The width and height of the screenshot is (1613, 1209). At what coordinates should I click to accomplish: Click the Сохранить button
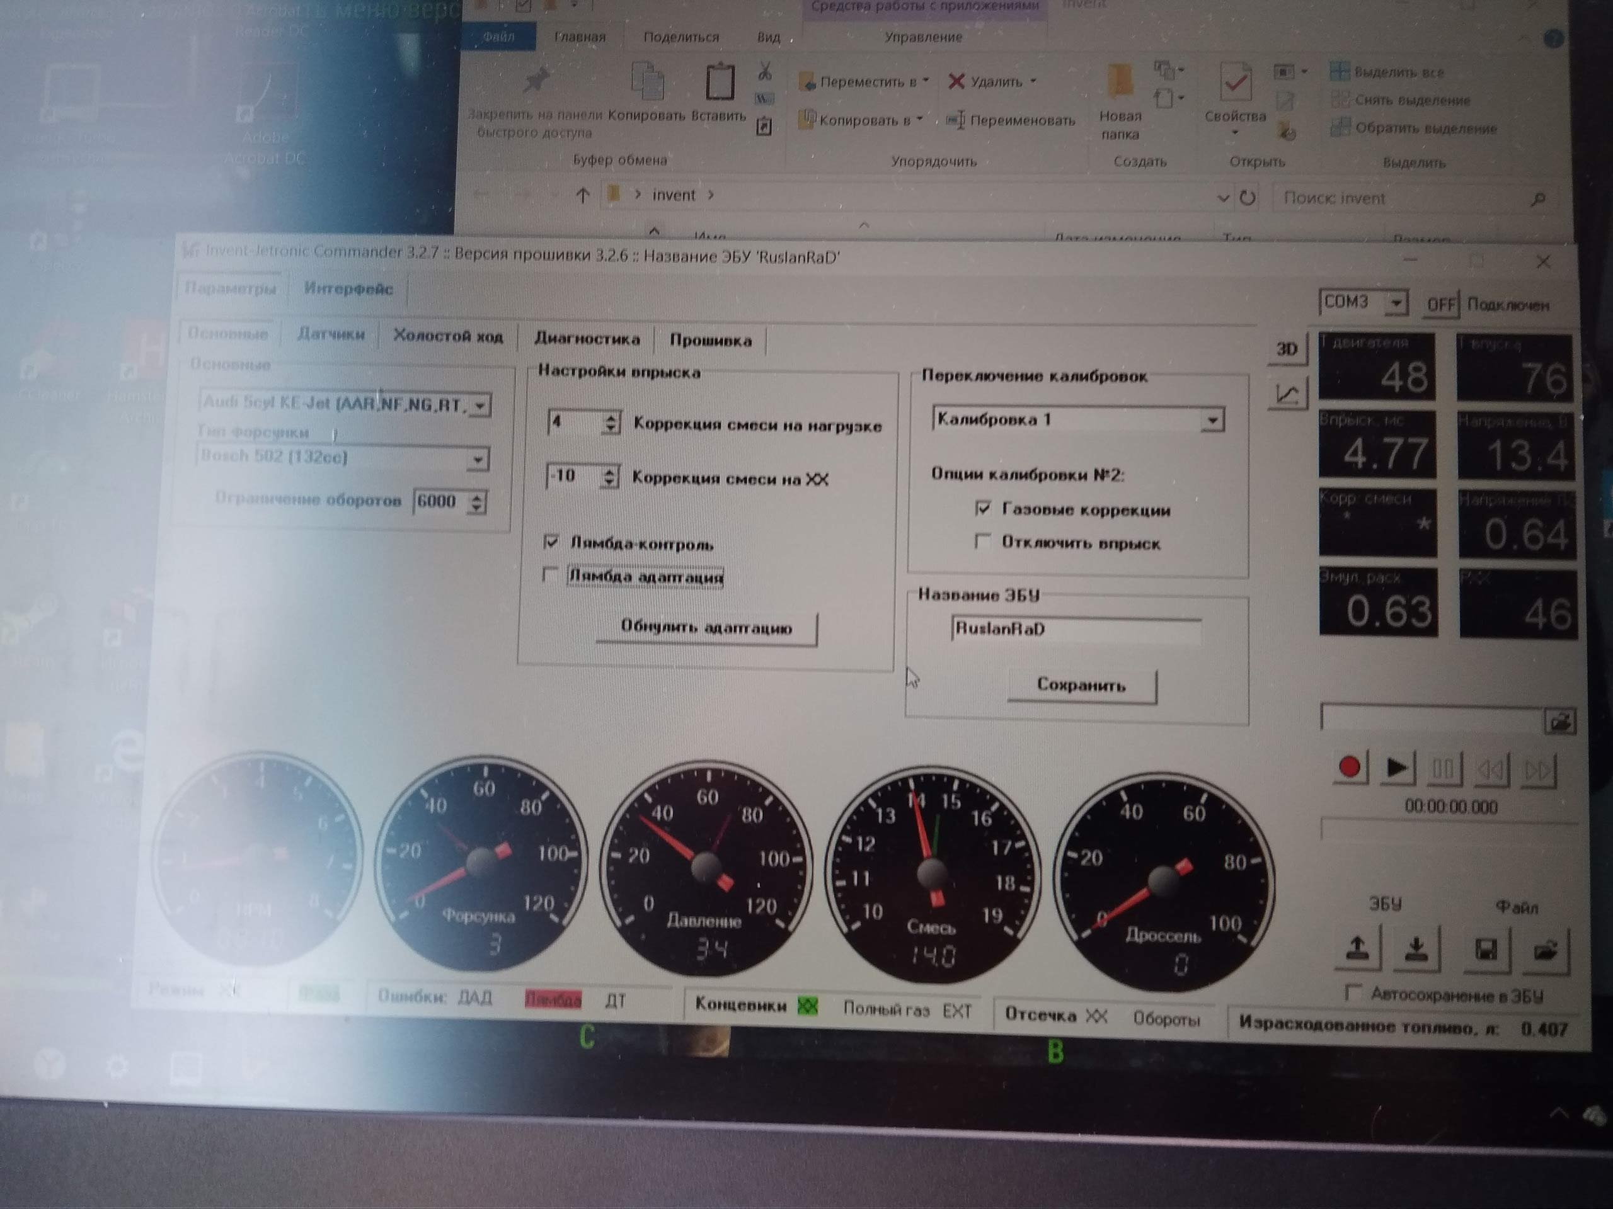click(x=1081, y=686)
